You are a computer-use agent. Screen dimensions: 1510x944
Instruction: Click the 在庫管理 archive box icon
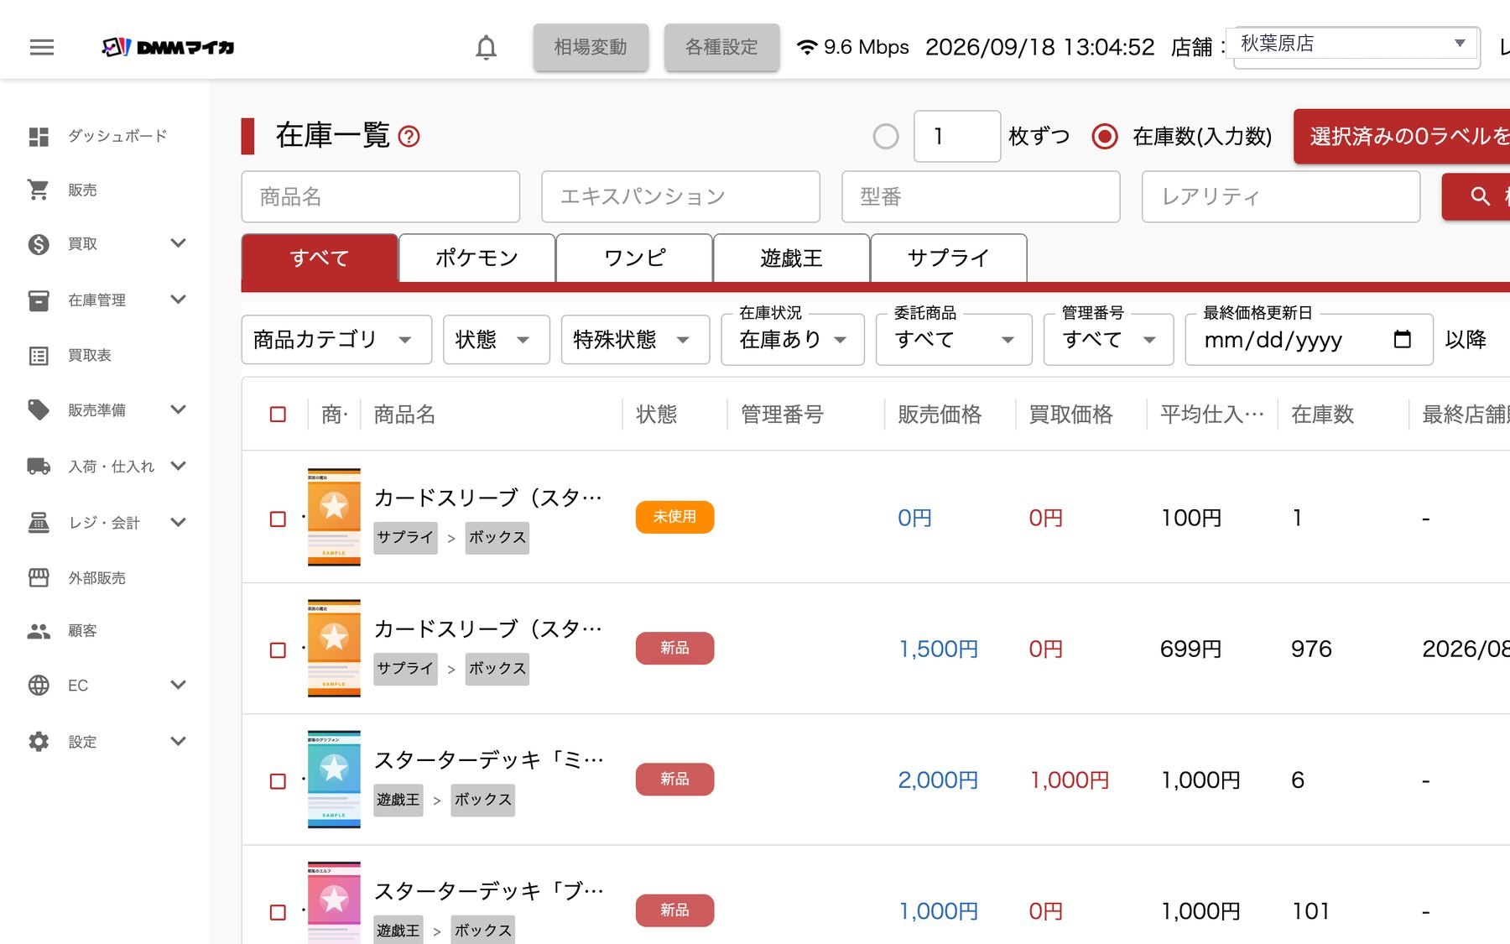[39, 300]
